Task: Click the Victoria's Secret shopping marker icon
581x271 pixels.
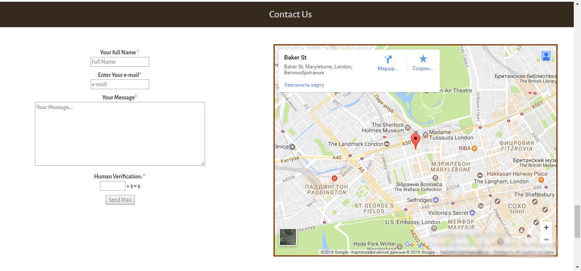Action: [x=472, y=213]
